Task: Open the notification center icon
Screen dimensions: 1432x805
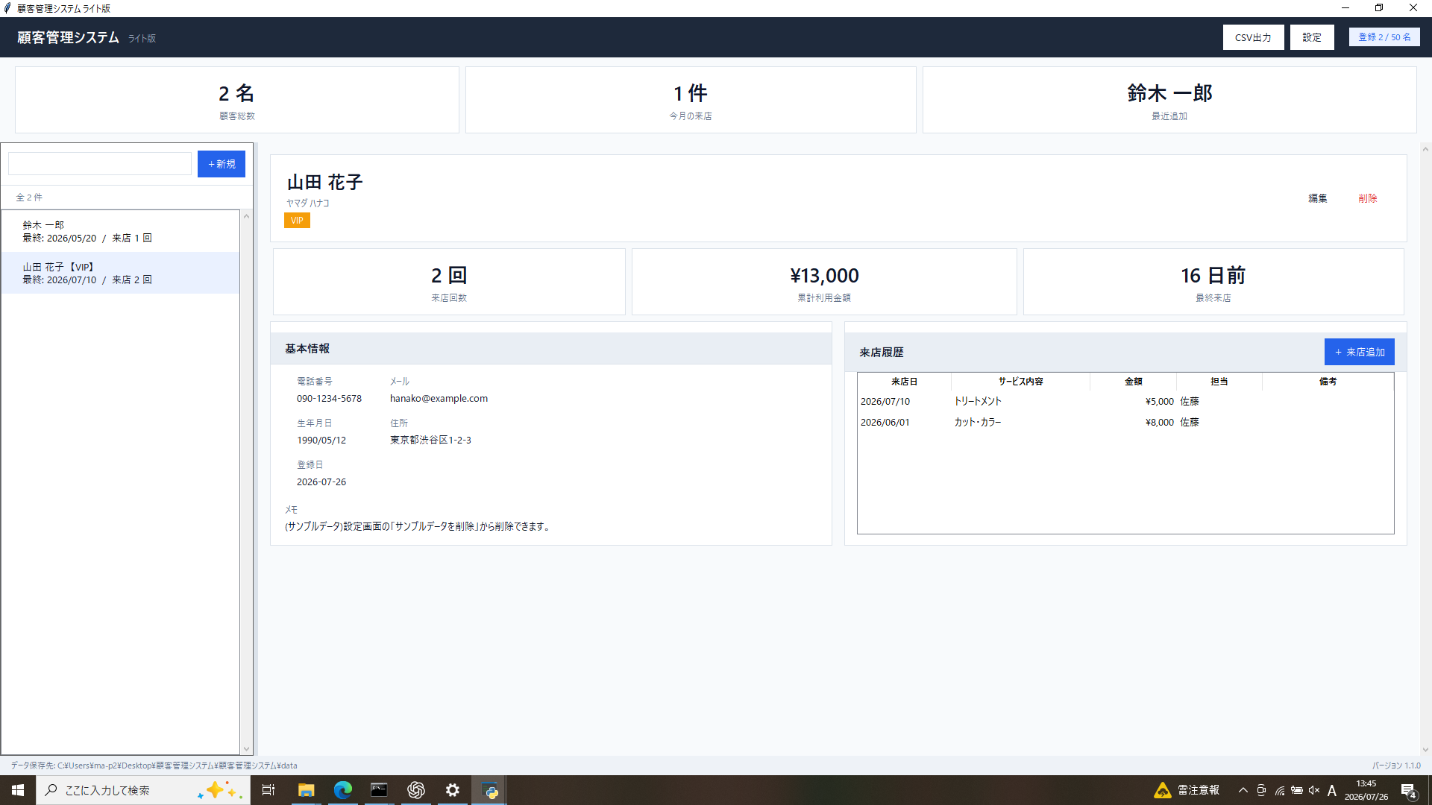Action: 1408,790
